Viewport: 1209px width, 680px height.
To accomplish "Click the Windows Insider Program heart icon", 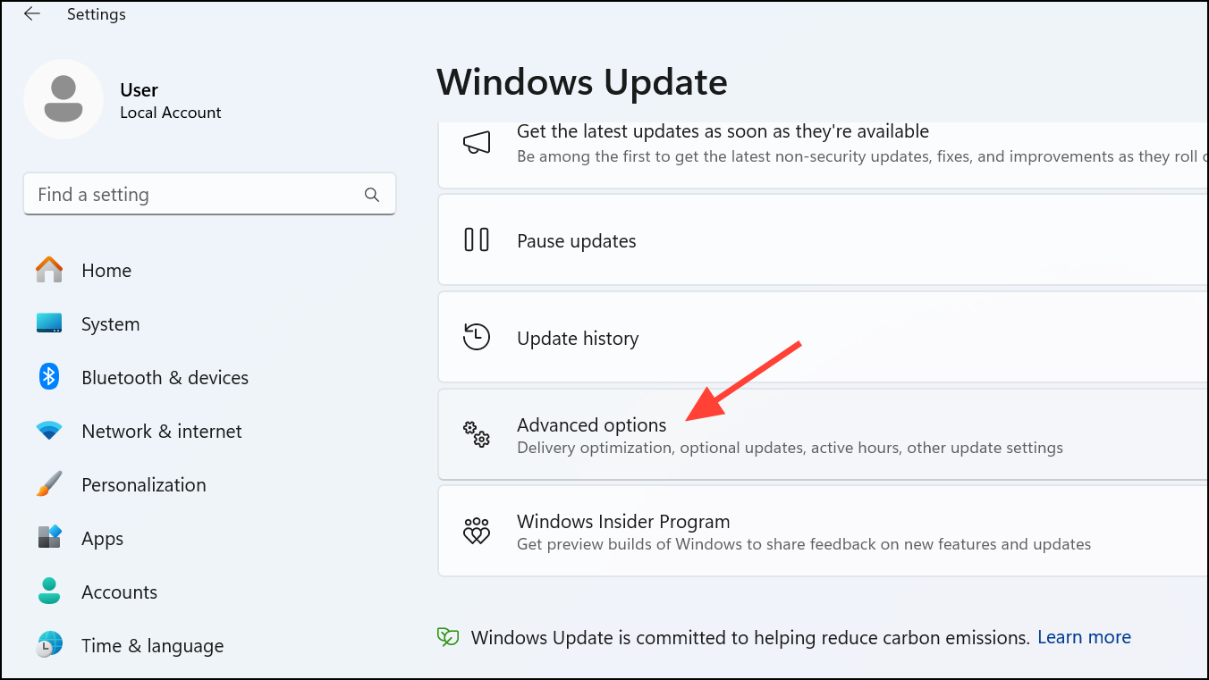I will pos(477,531).
